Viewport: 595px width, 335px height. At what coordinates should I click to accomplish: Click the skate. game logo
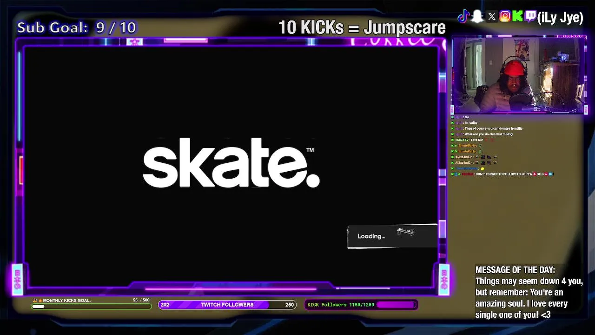pyautogui.click(x=231, y=163)
